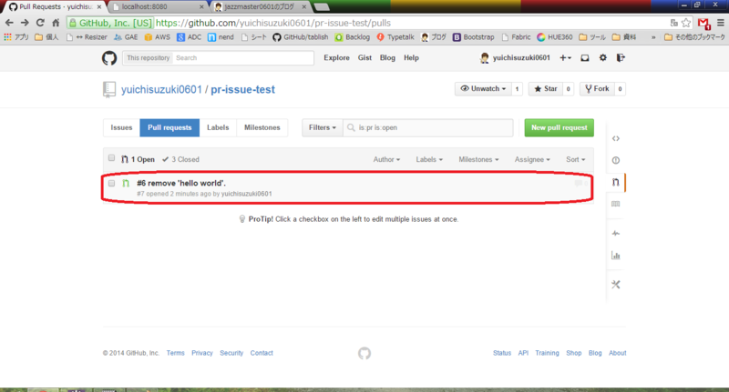This screenshot has width=729, height=392.
Task: Go forward with the browser forward arrow
Action: [25, 23]
